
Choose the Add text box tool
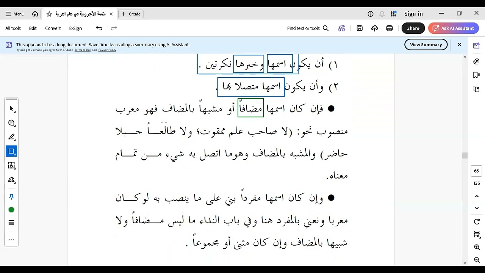(11, 165)
